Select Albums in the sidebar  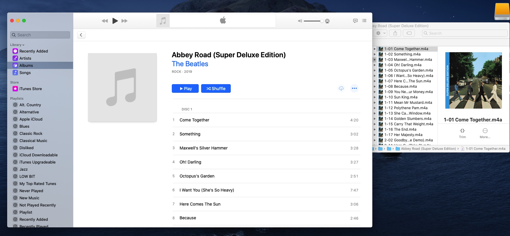click(40, 65)
